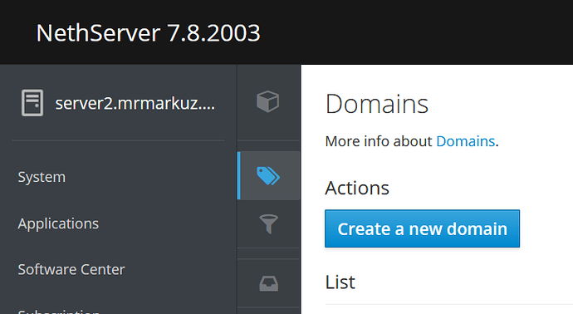Follow the Domains documentation link

pyautogui.click(x=465, y=141)
